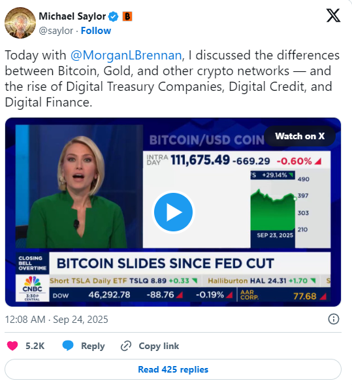352x385 pixels.
Task: Click the Watch on X button
Action: 300,136
